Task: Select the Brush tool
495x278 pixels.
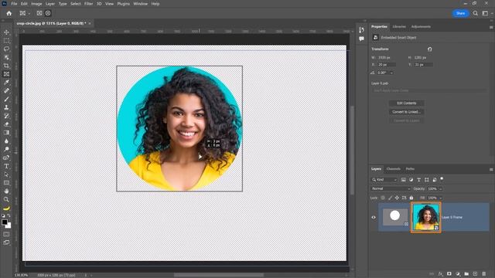Action: click(x=6, y=99)
